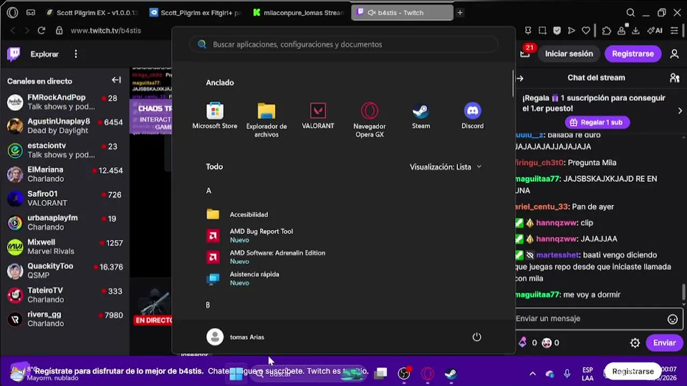
Task: Click Registrarse in Twitch top bar
Action: pyautogui.click(x=633, y=54)
